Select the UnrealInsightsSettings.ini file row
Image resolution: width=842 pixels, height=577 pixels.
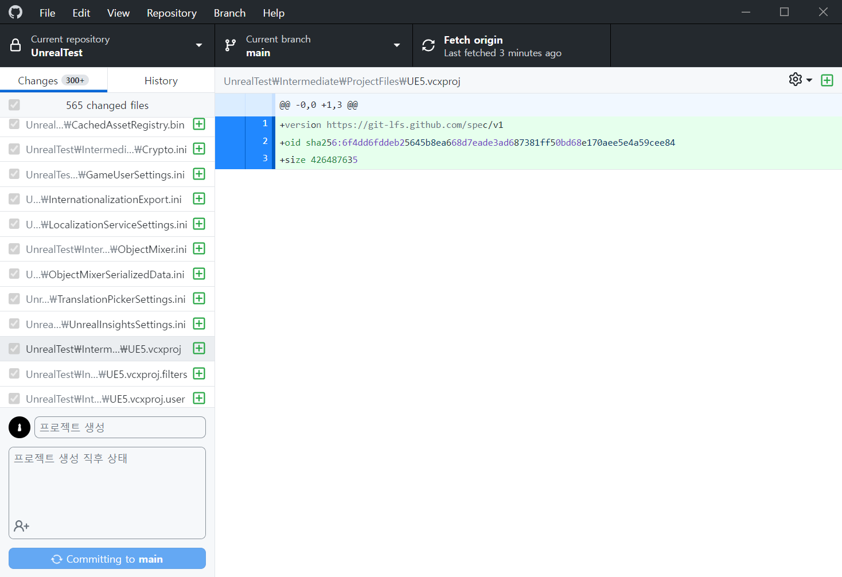(x=107, y=324)
